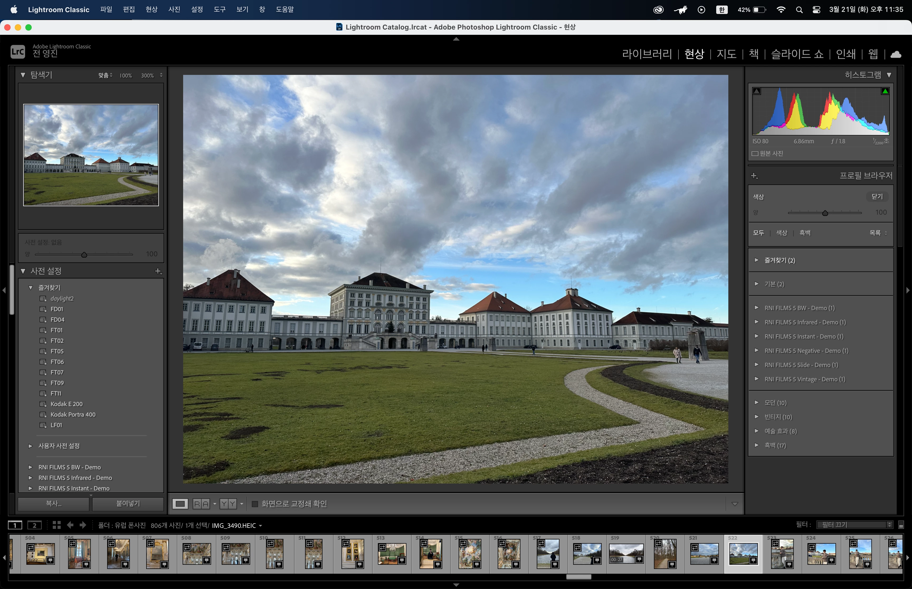Viewport: 912px width, 589px height.
Task: Expand the 사용자 사전 설정 preset group
Action: coord(31,446)
